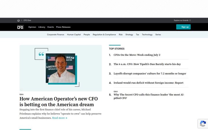The image size is (208, 130).
Task: Click the Read more link
Action: point(60,118)
